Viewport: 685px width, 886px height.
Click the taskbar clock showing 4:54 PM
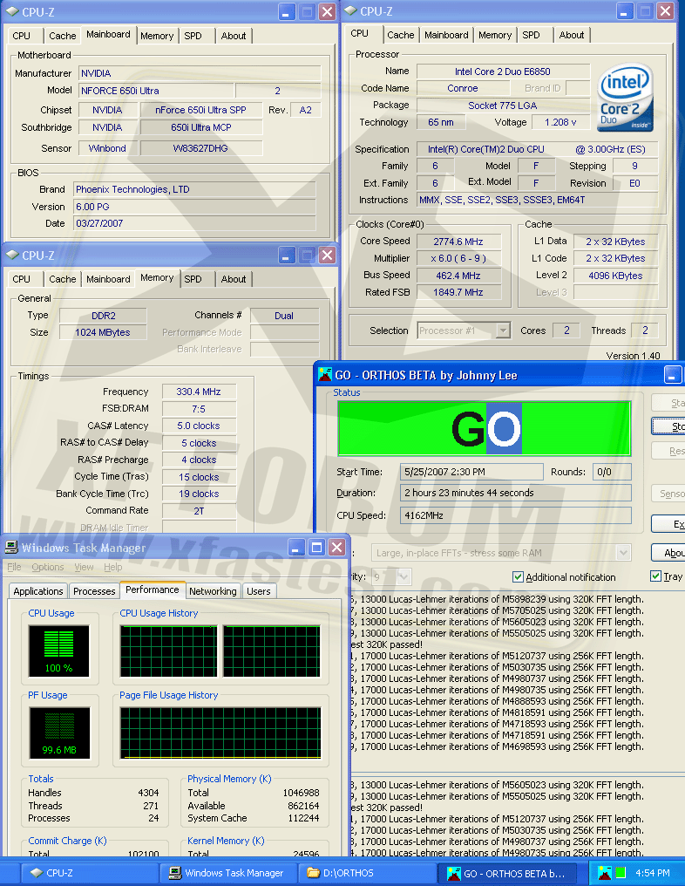[652, 873]
